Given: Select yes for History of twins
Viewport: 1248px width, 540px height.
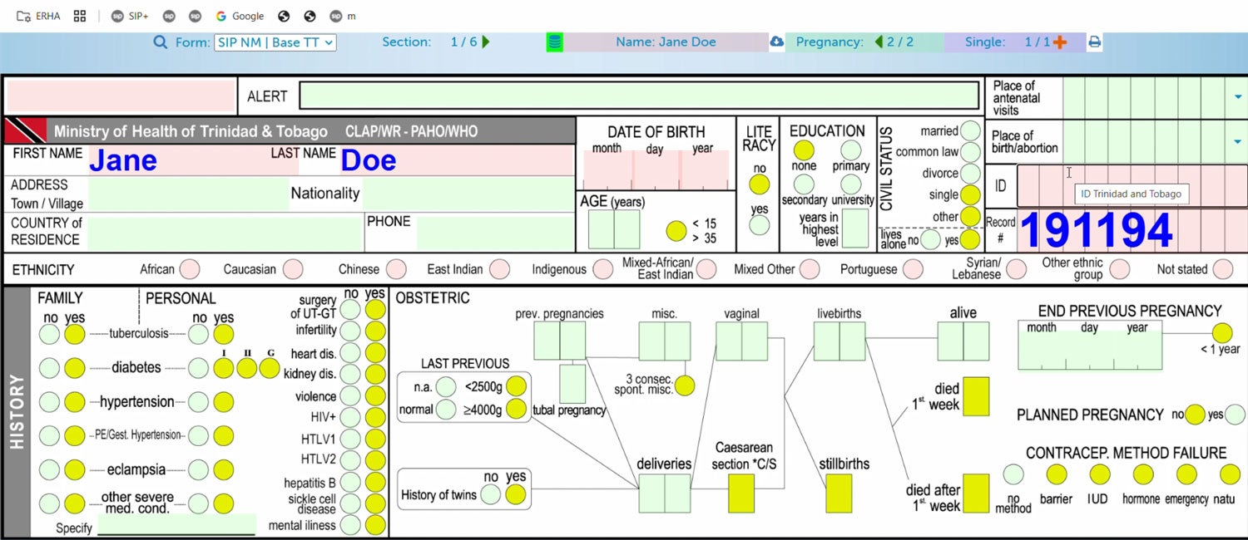Looking at the screenshot, I should pyautogui.click(x=516, y=495).
